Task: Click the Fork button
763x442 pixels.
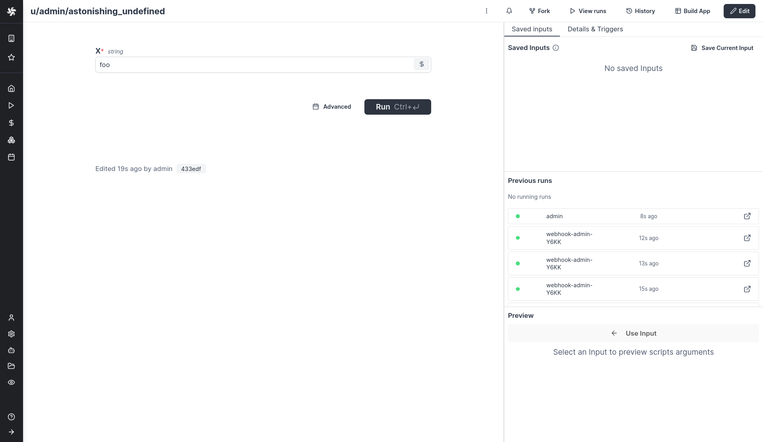Action: pyautogui.click(x=539, y=11)
